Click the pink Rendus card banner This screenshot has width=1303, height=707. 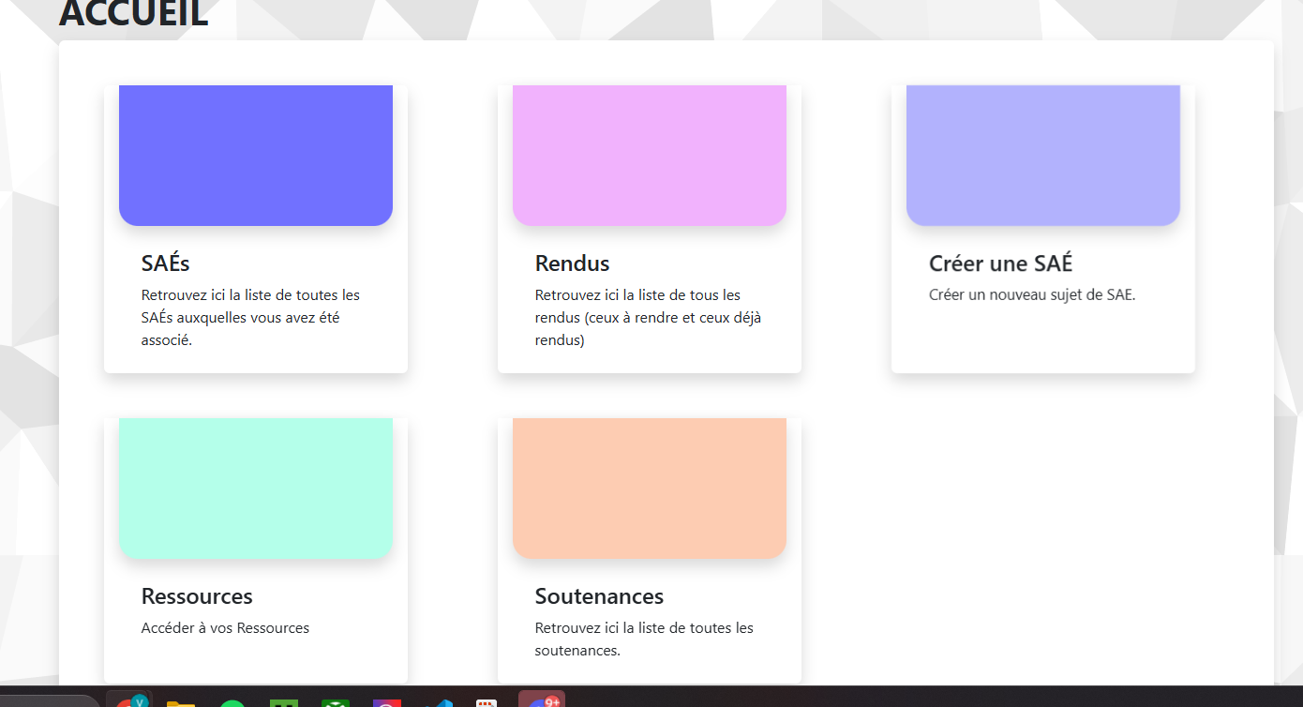pyautogui.click(x=649, y=155)
